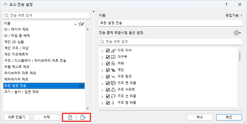
Task: Click the import transfer set icon
Action: coord(70,117)
